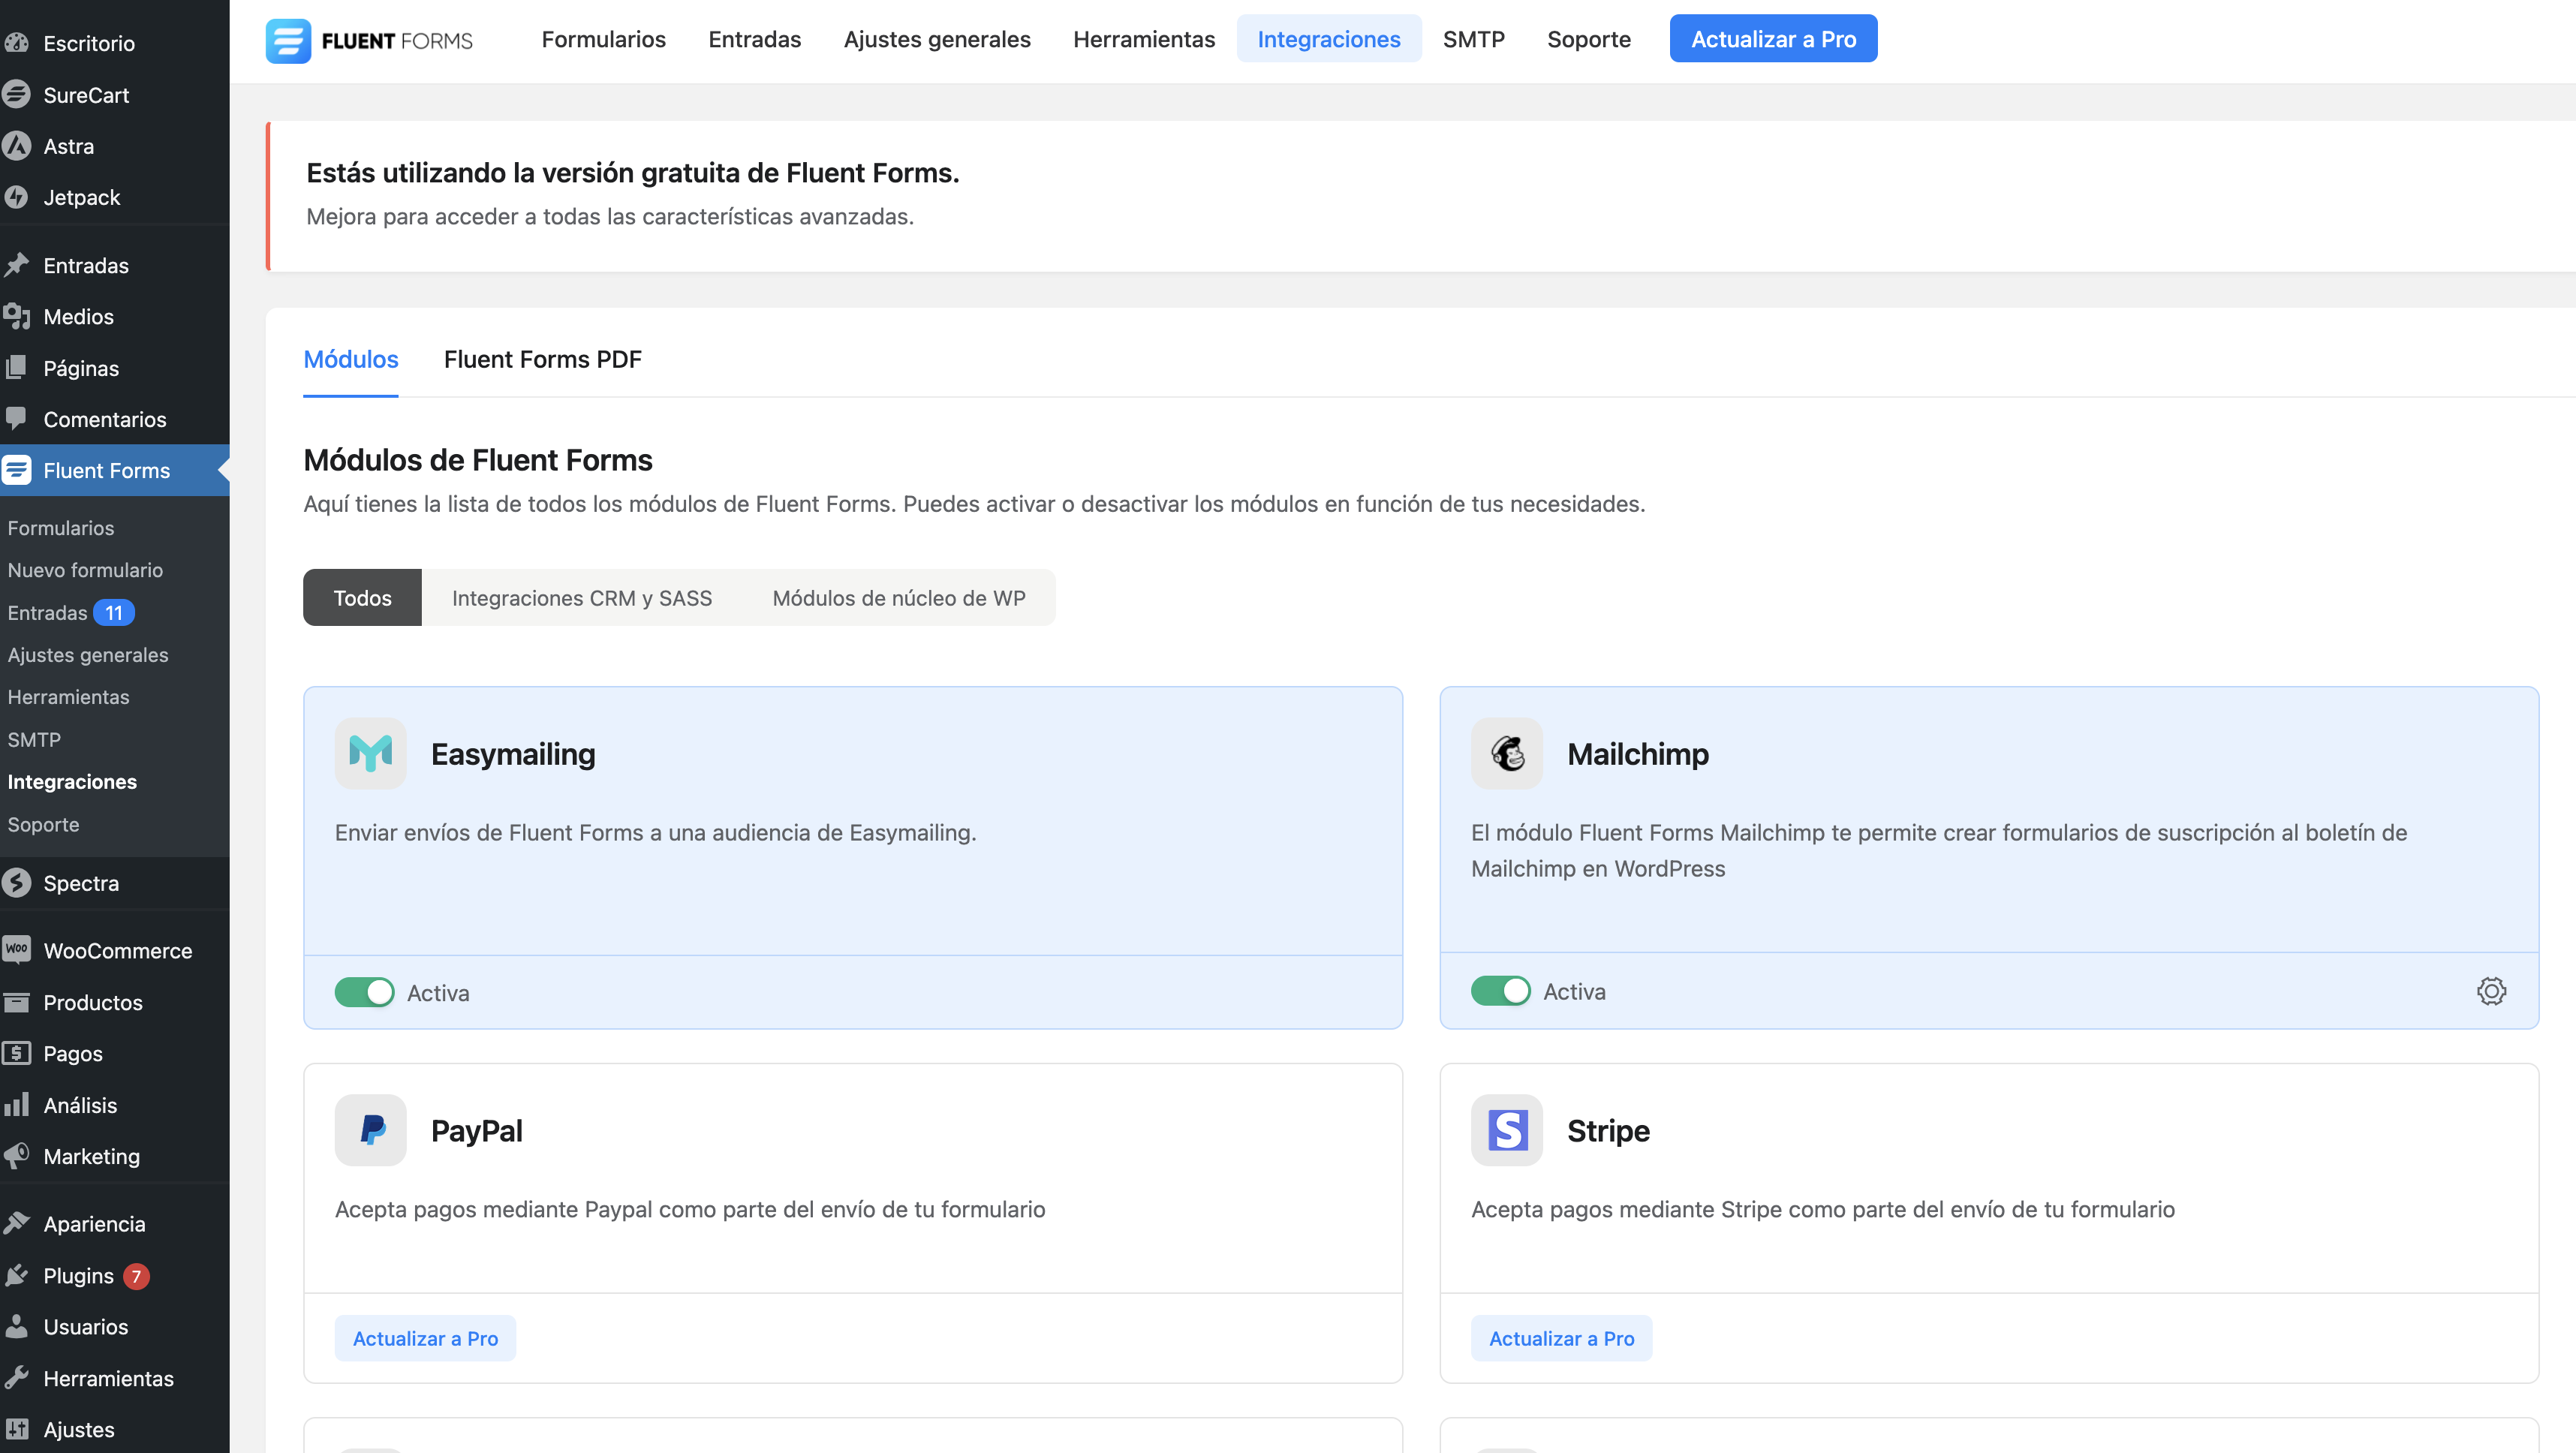Click the Marketing megaphone icon
This screenshot has width=2576, height=1453.
point(16,1156)
